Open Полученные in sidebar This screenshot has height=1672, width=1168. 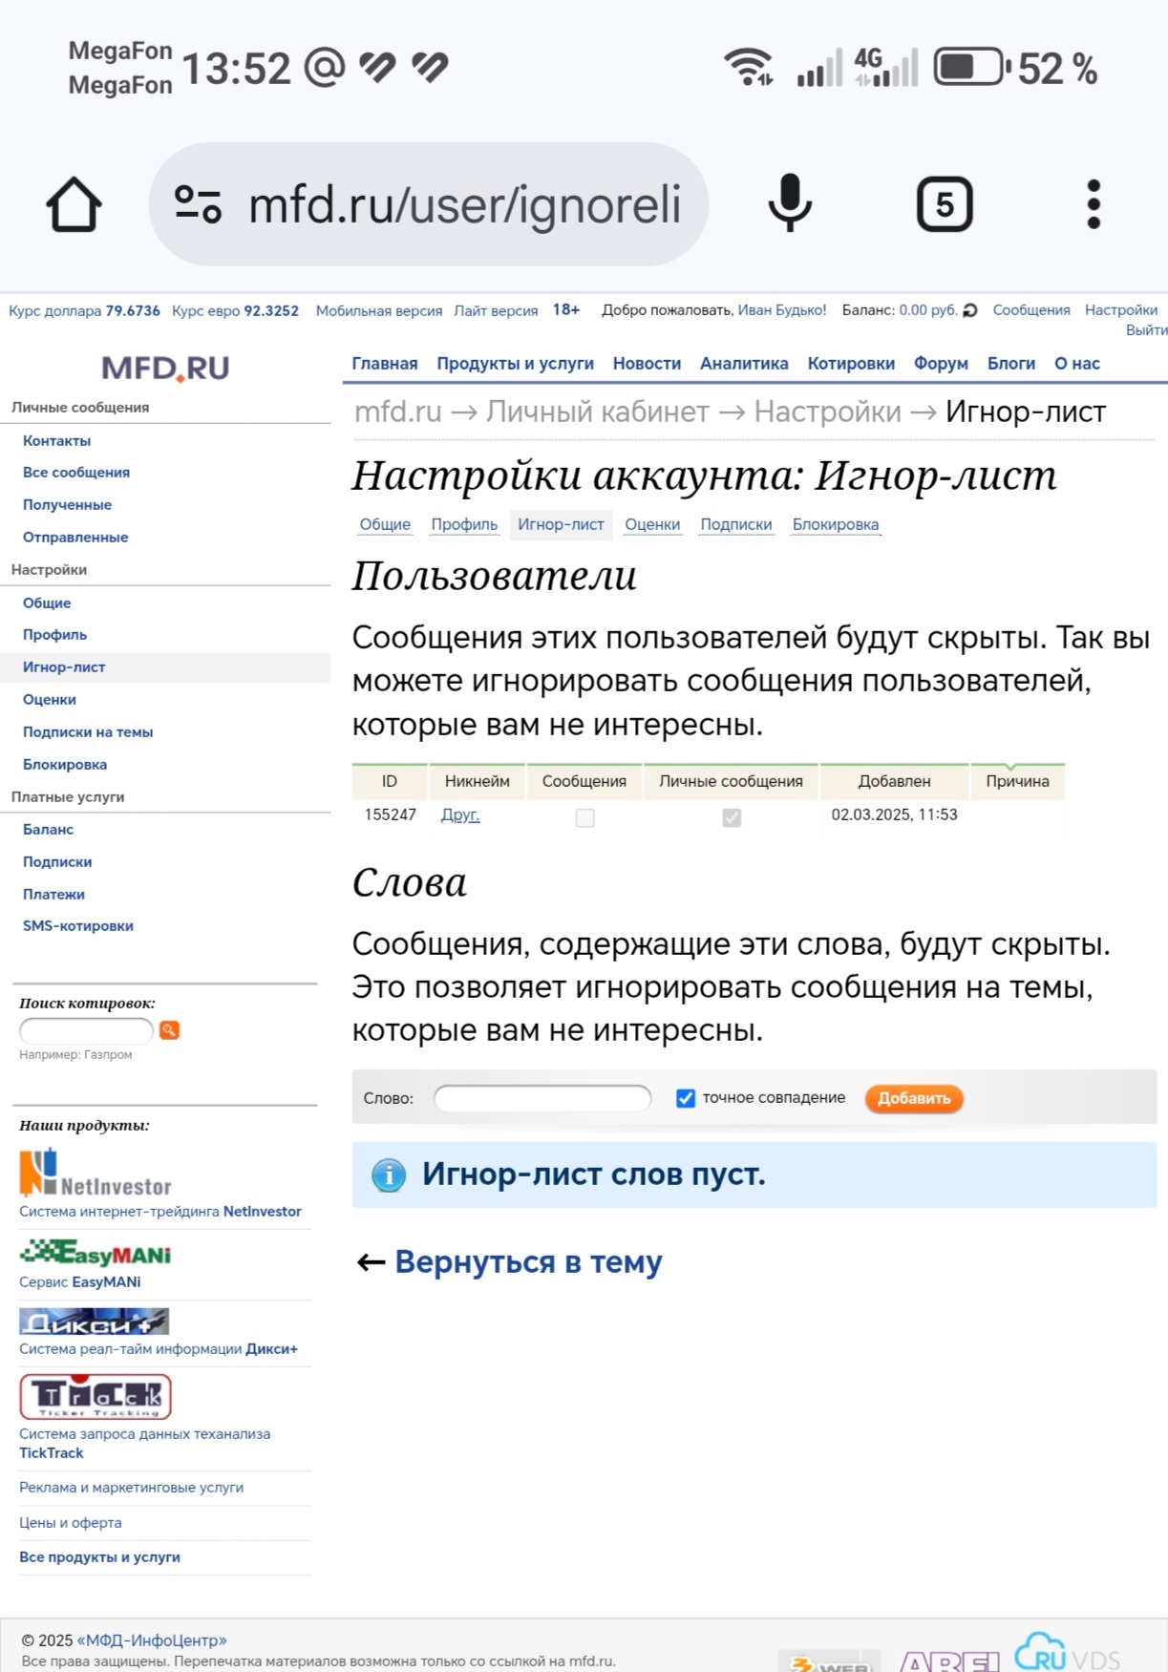point(67,505)
